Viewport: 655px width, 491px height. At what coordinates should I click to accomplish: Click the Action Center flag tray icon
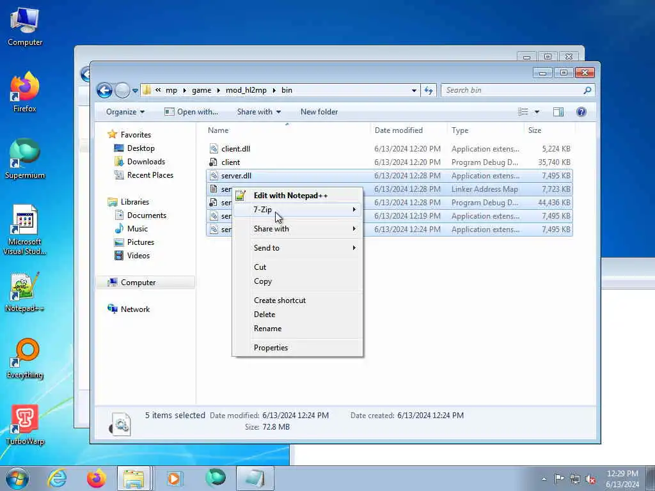click(559, 479)
